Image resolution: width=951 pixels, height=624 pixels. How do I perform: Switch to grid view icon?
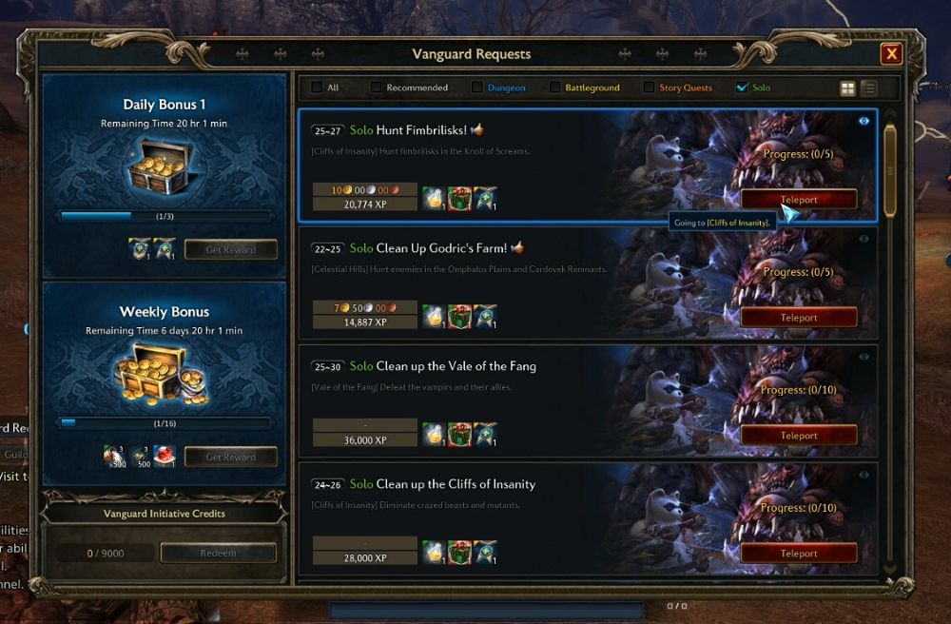coord(847,88)
